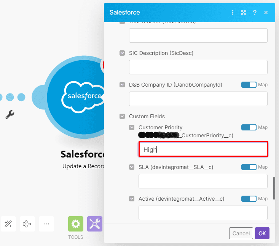Screen dimensions: 279x246
Task: Open the more options ellipsis button
Action: [x=46, y=224]
